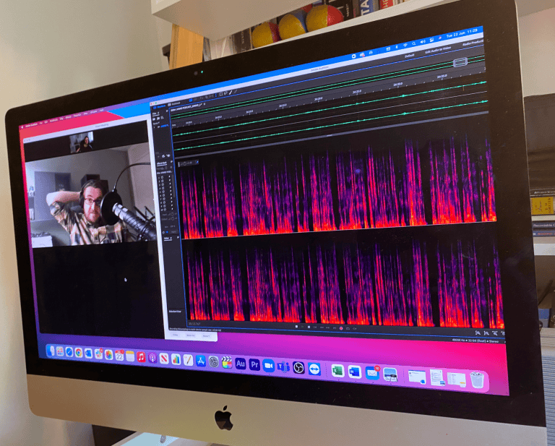Open the Zoom app in the Dock
The width and height of the screenshot is (555, 446).
tap(269, 366)
